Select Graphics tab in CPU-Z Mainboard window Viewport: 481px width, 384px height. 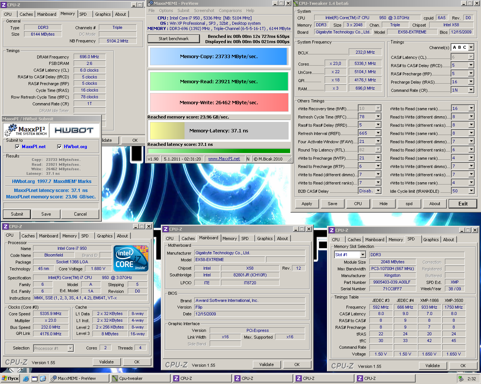point(265,238)
